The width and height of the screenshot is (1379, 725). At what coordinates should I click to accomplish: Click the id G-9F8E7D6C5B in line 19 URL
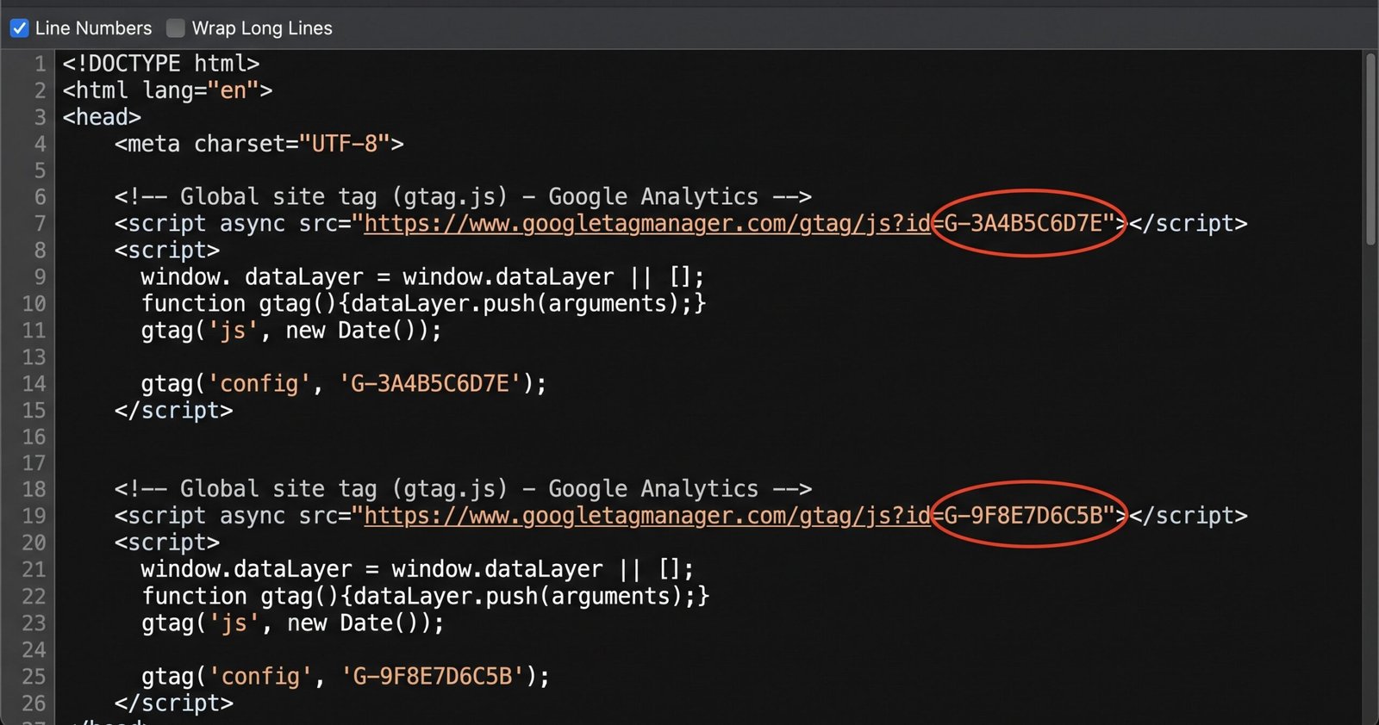click(x=1023, y=516)
